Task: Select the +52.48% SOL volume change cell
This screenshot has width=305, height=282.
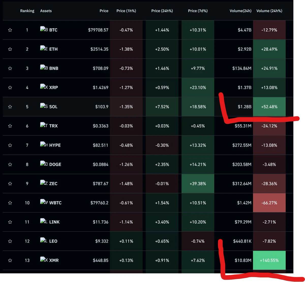Action: pyautogui.click(x=269, y=107)
